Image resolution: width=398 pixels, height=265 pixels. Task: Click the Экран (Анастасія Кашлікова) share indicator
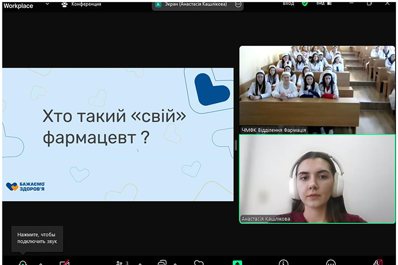193,4
